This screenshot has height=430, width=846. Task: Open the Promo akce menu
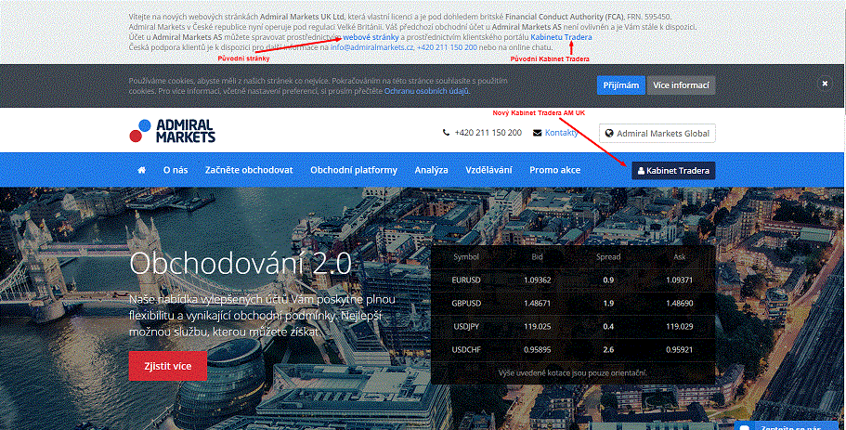click(554, 170)
